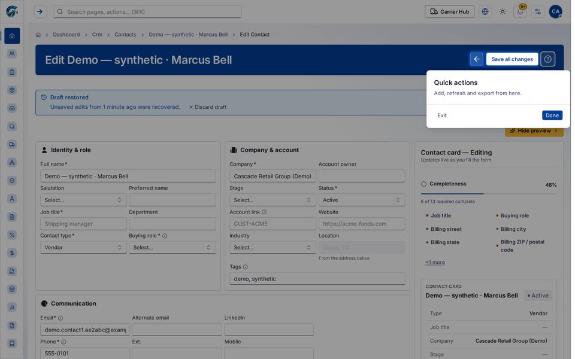Viewport: 575px width, 359px height.
Task: Open the dollar sign icon in sidebar
Action: pos(12,252)
